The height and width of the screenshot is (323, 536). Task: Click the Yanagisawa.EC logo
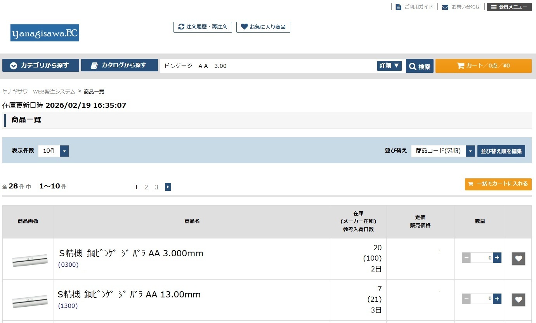point(45,33)
